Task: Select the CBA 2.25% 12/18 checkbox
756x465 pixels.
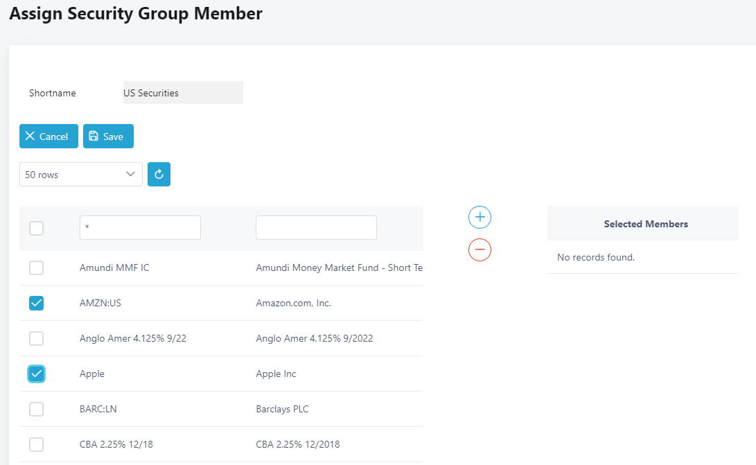Action: point(37,444)
